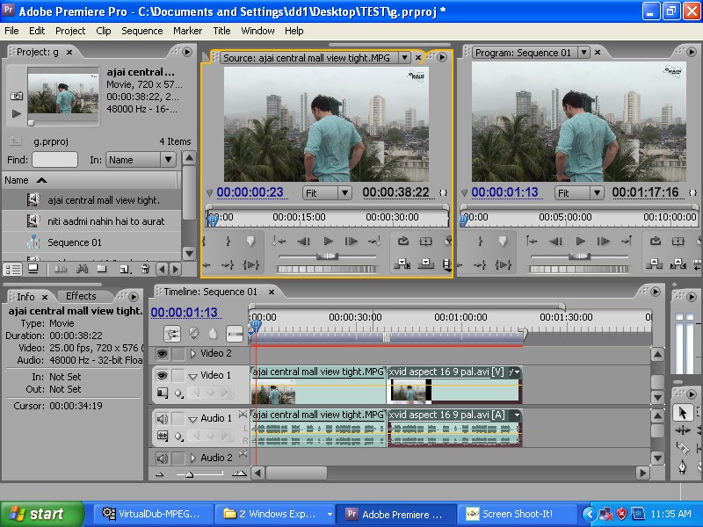Go to previous marker in Source monitor
The height and width of the screenshot is (527, 703).
pos(279,242)
